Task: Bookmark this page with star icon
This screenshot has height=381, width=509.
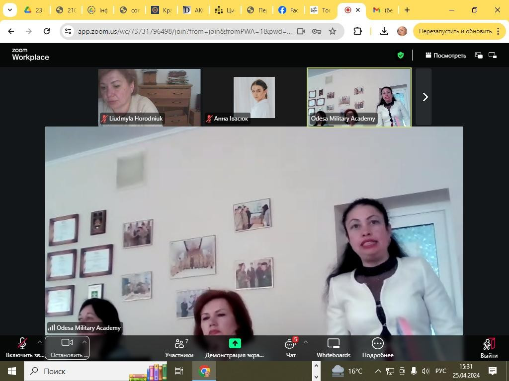Action: [333, 31]
